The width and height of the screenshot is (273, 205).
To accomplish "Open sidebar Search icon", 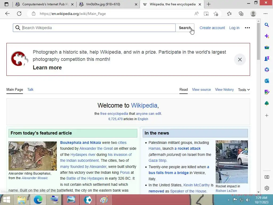I will [x=267, y=25].
